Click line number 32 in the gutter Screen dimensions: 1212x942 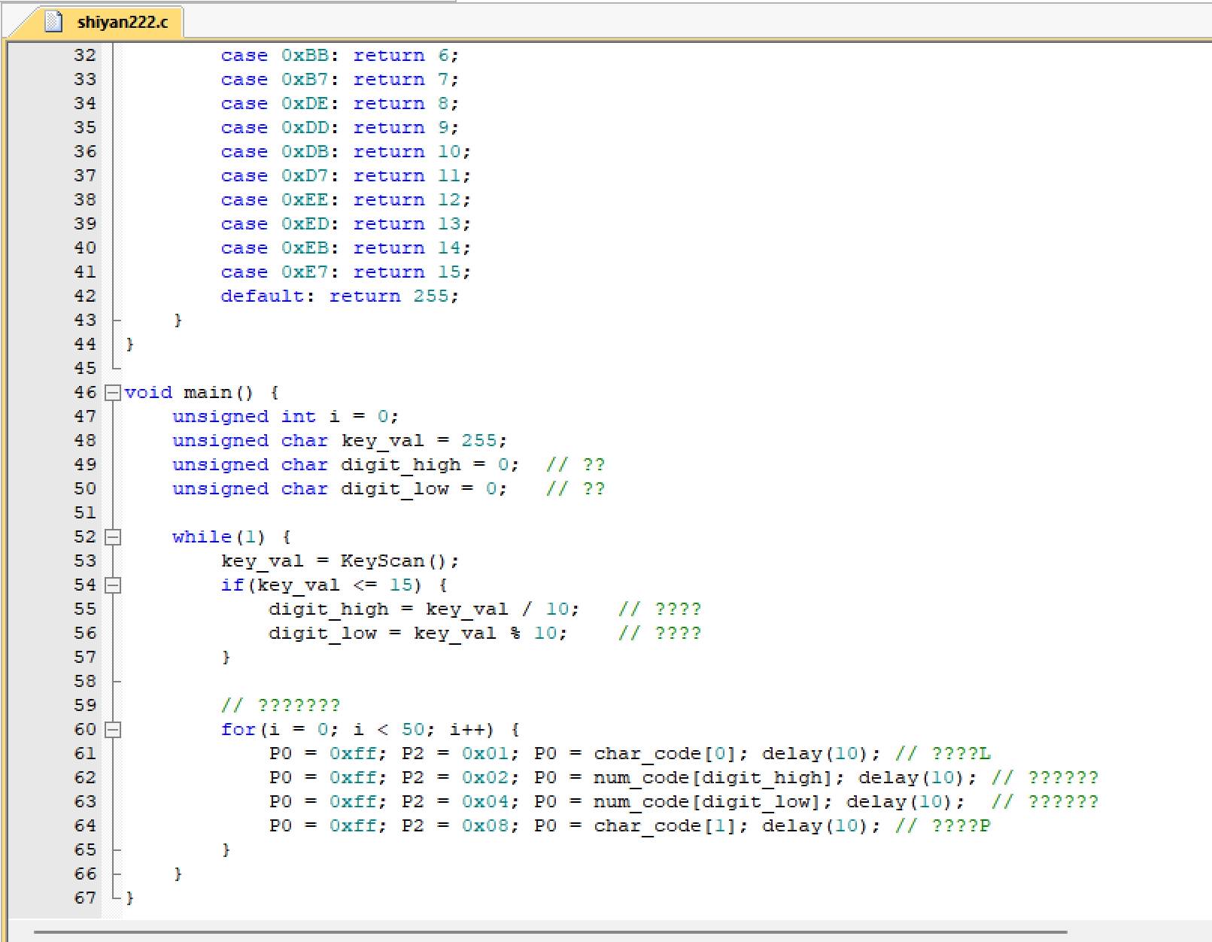click(x=85, y=56)
